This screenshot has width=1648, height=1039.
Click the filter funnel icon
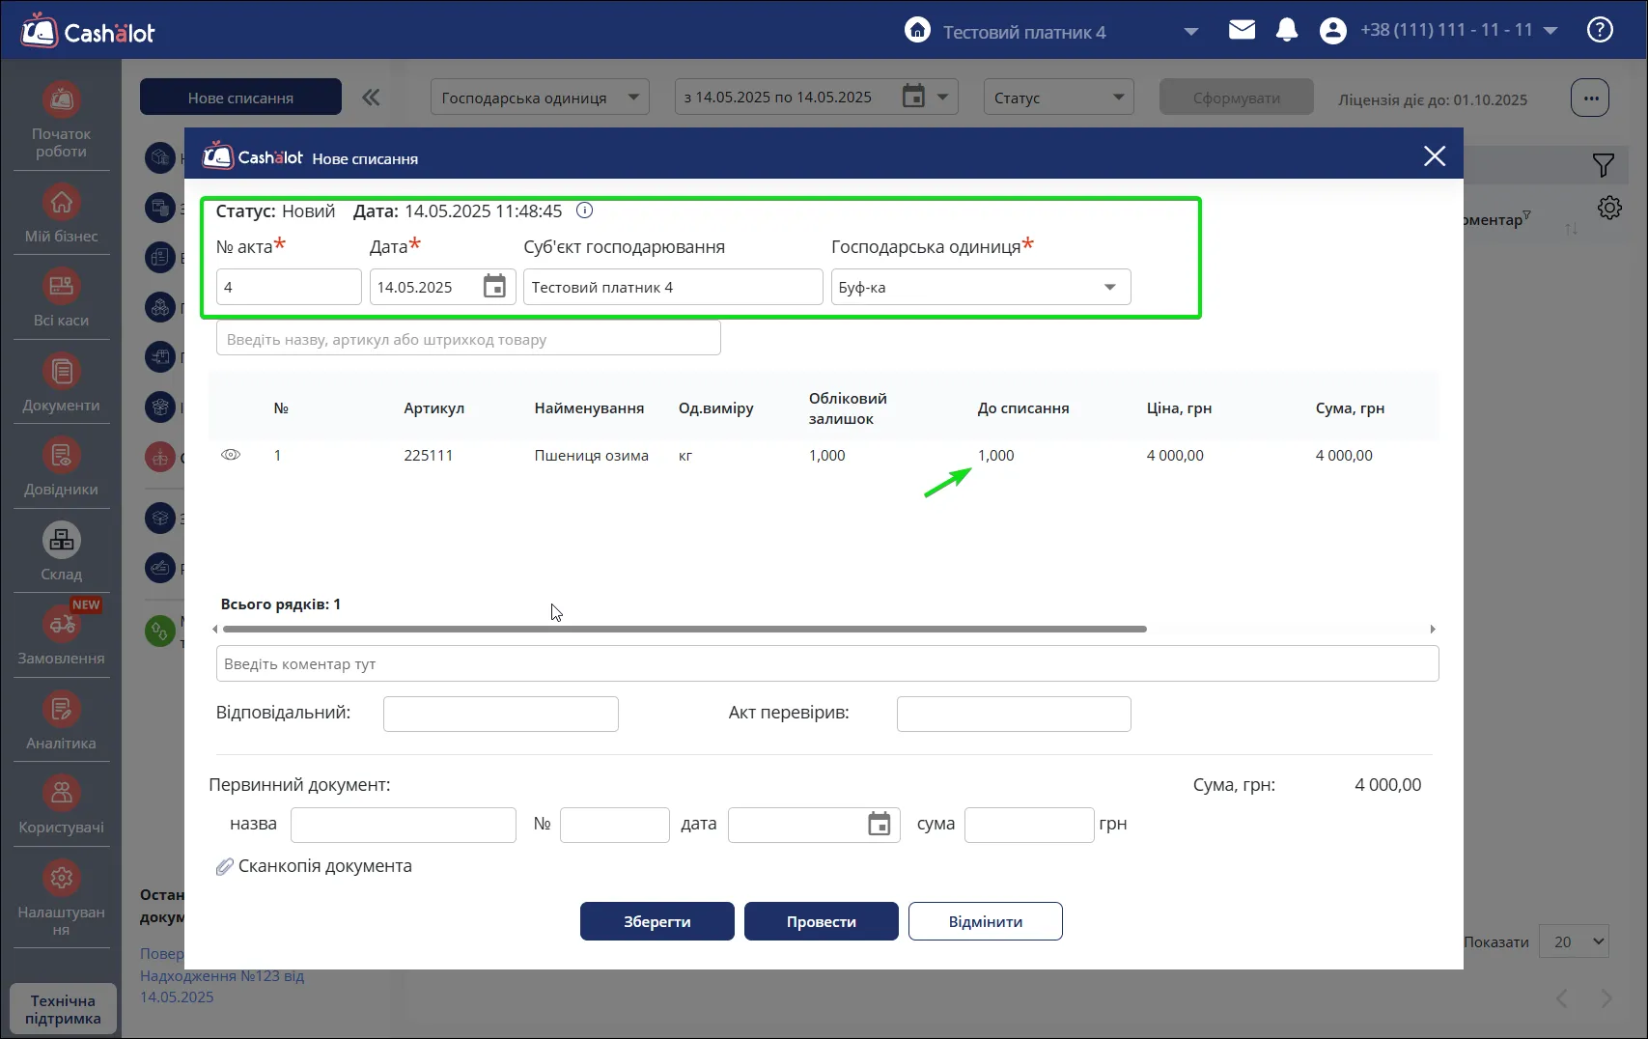tap(1603, 165)
